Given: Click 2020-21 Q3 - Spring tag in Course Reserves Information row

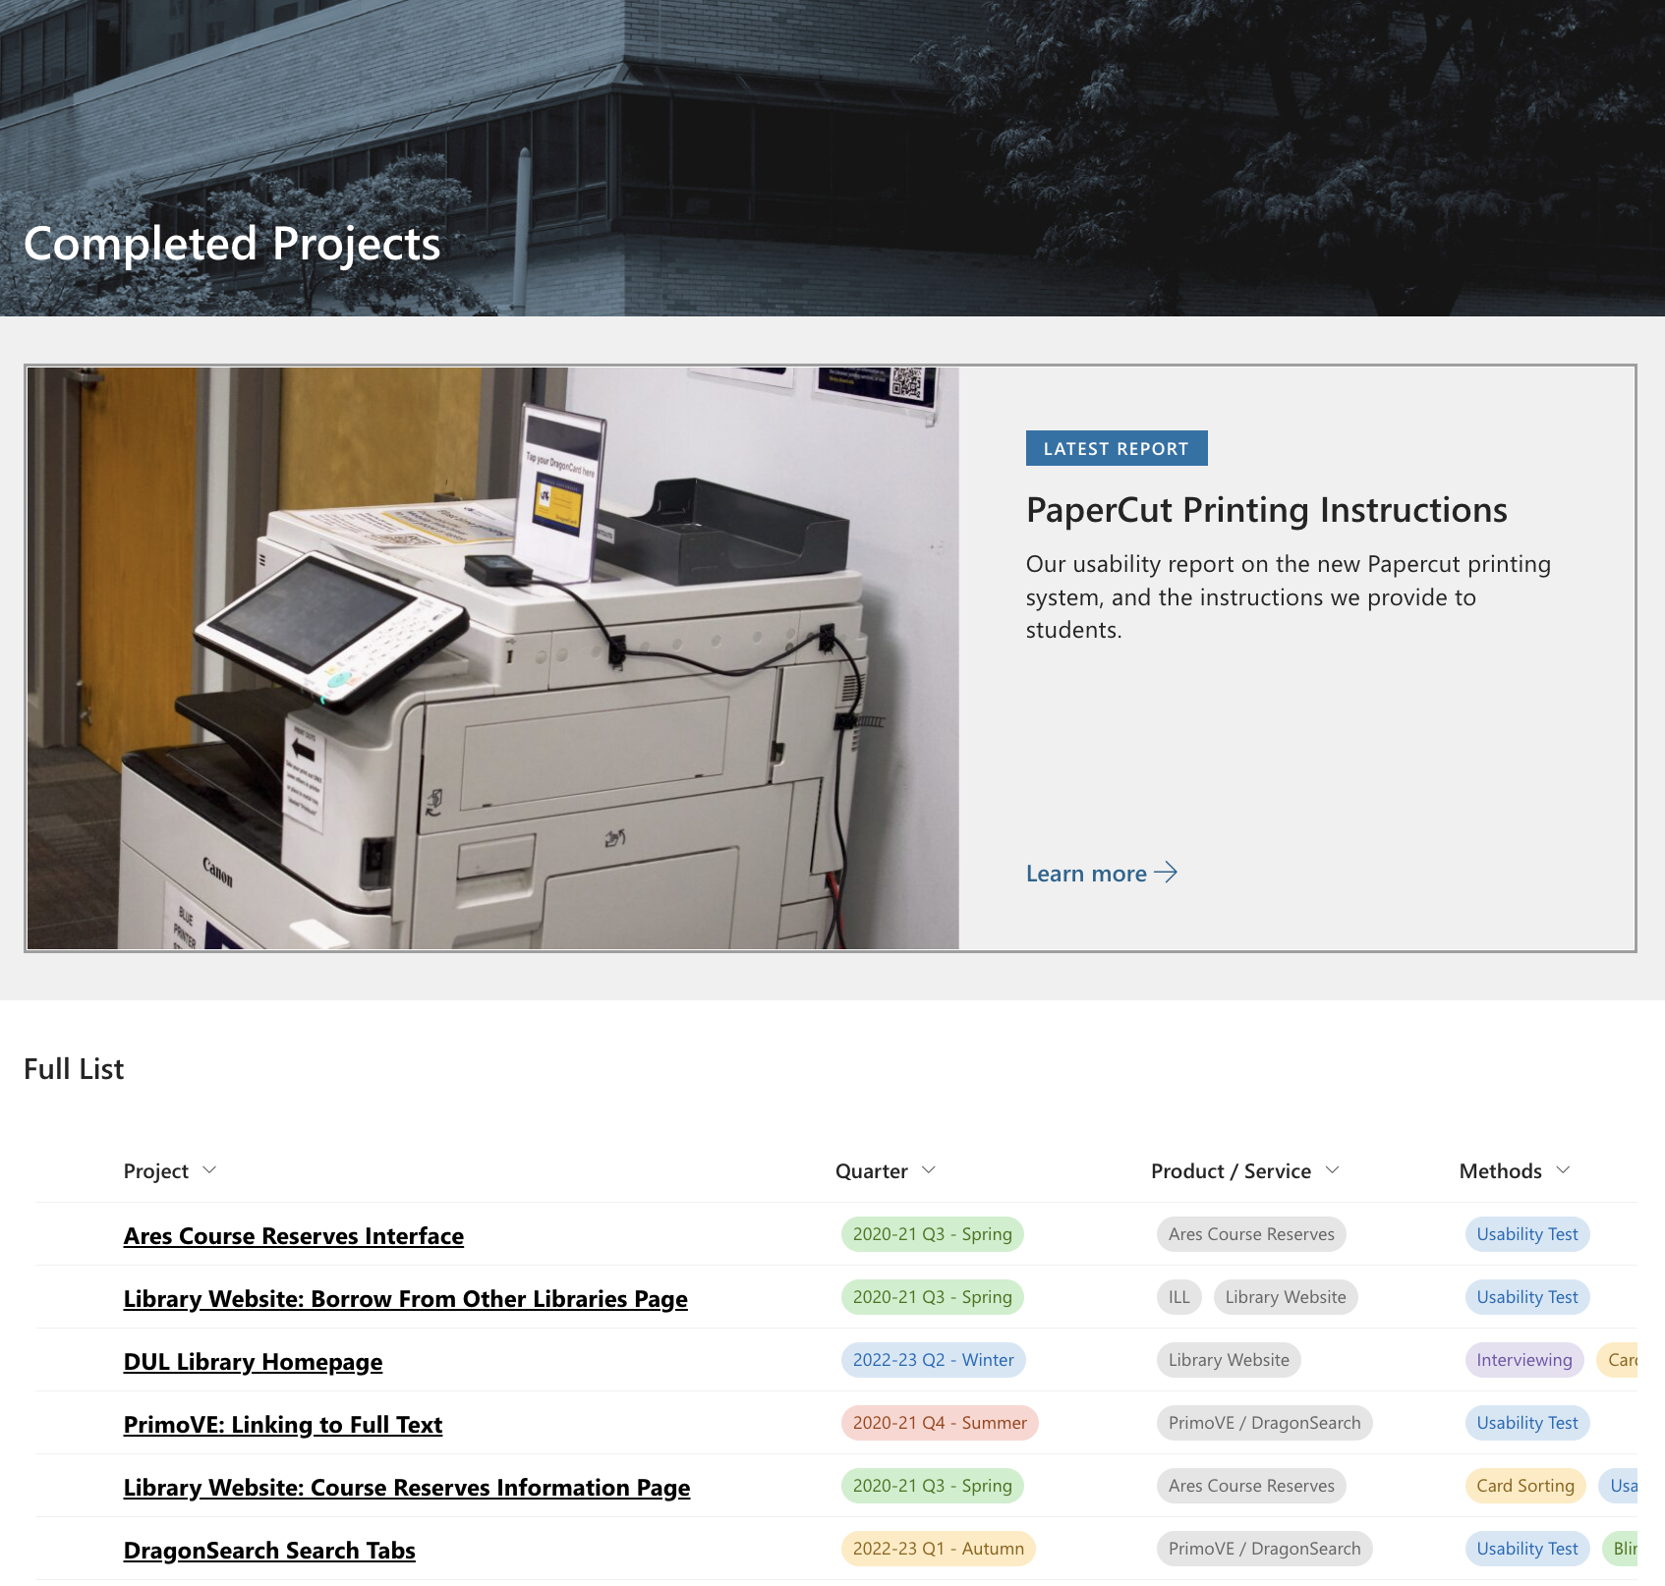Looking at the screenshot, I should click(933, 1486).
